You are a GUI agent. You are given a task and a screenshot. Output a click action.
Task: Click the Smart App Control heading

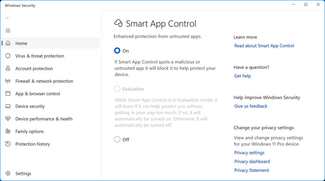pos(161,24)
